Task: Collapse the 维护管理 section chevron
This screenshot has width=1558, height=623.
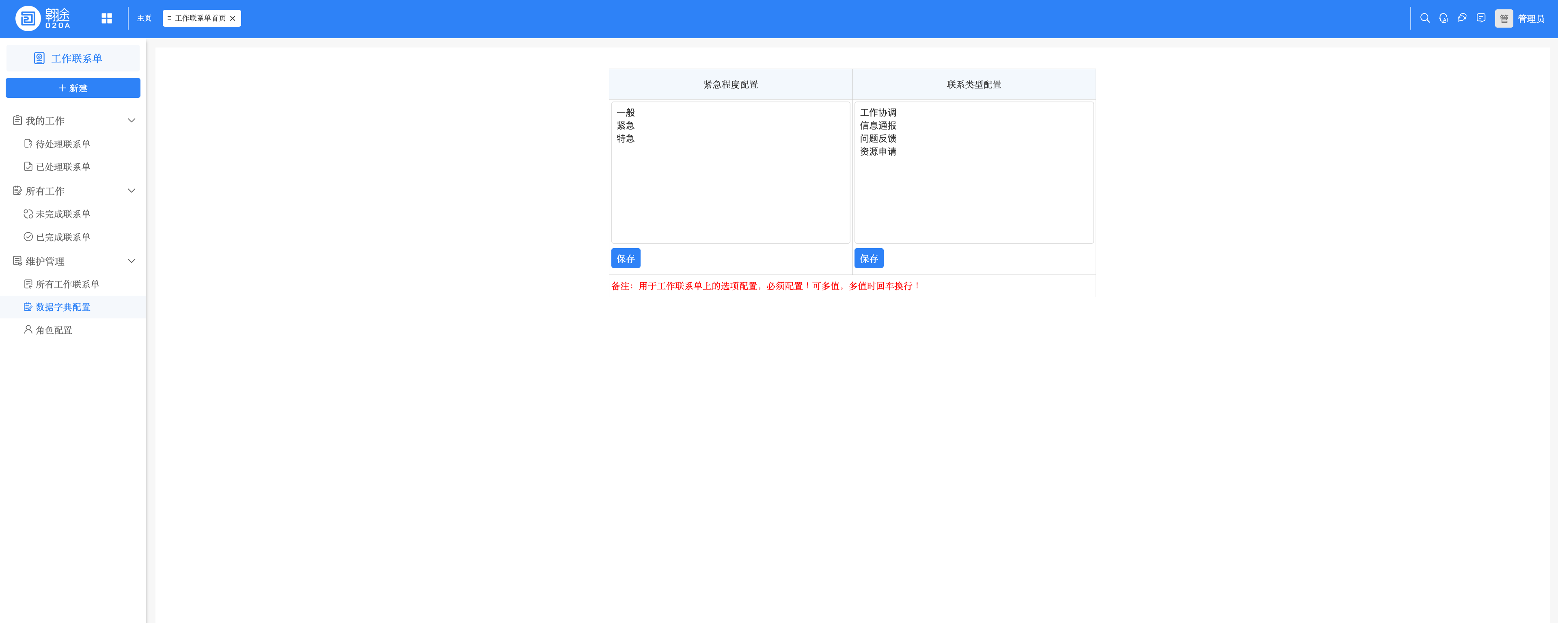Action: (x=131, y=261)
